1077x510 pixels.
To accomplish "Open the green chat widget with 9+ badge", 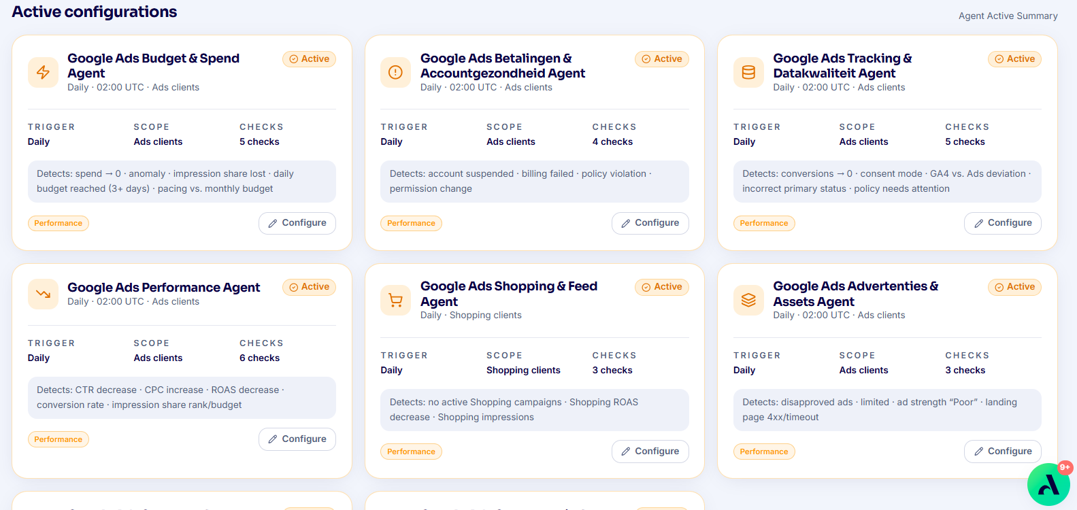I will click(1048, 484).
